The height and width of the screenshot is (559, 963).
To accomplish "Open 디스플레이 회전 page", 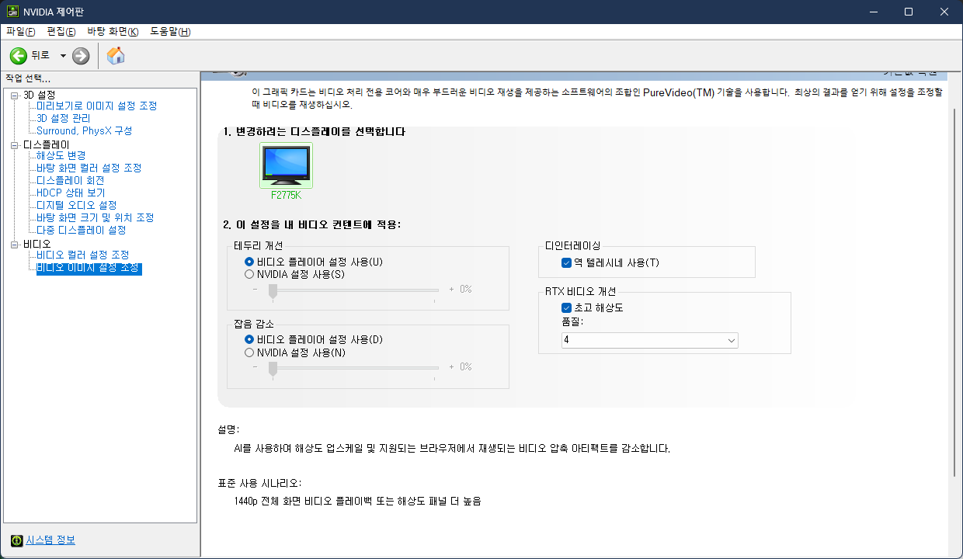I will (71, 180).
